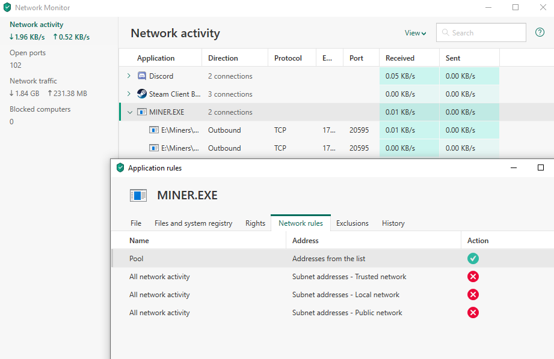Click the Discord application icon
Screen dimensions: 554x359
[142, 76]
